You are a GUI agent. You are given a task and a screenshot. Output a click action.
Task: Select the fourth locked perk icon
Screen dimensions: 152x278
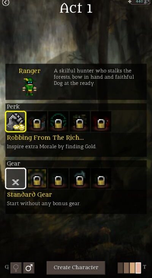(x=80, y=121)
